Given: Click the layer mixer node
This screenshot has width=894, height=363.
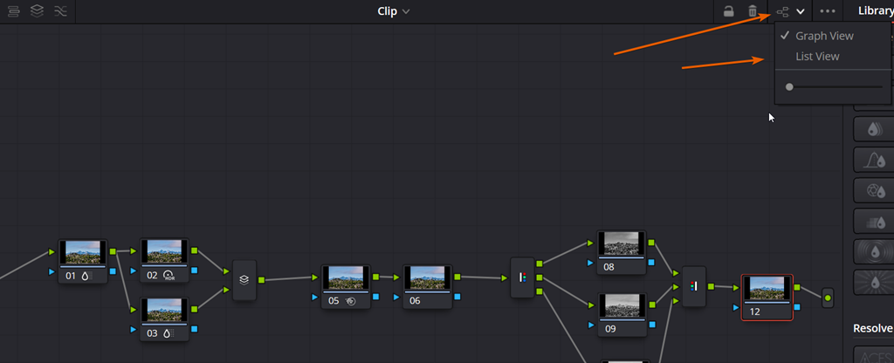Looking at the screenshot, I should (x=244, y=280).
